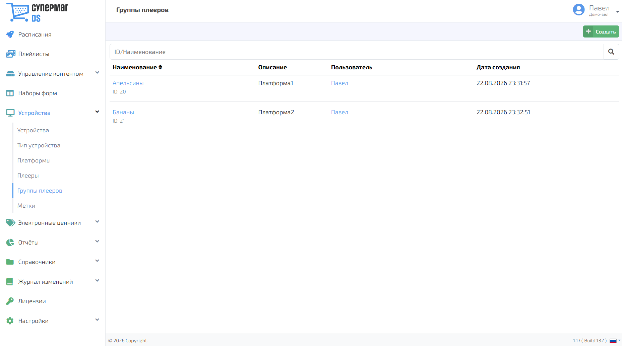The image size is (622, 346).
Task: Click the Расписания rocket icon
Action: (10, 34)
